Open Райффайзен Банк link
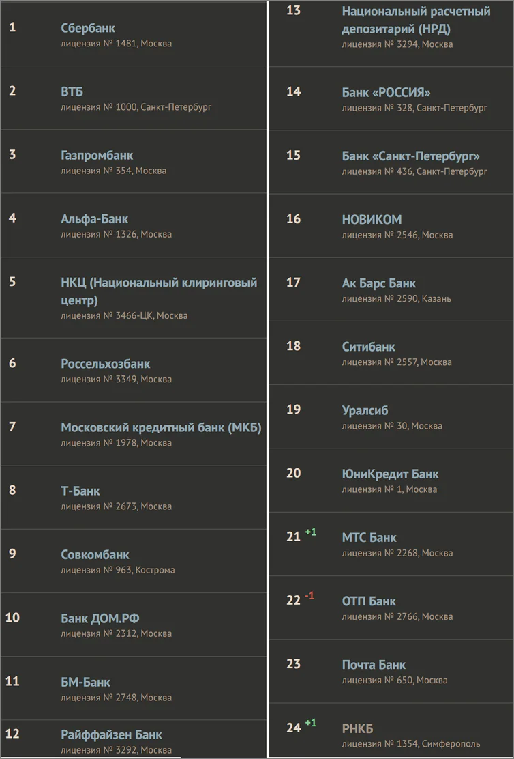Screen dimensions: 514x759 111,735
